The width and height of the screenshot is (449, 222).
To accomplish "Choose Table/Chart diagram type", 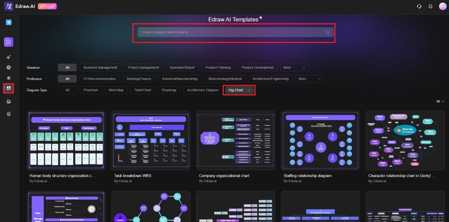I will point(143,90).
